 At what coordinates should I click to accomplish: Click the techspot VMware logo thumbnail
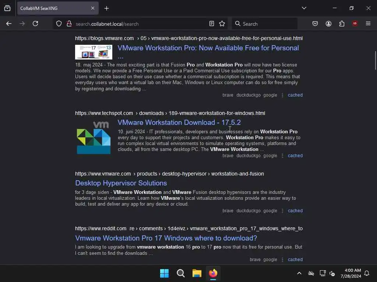94,137
